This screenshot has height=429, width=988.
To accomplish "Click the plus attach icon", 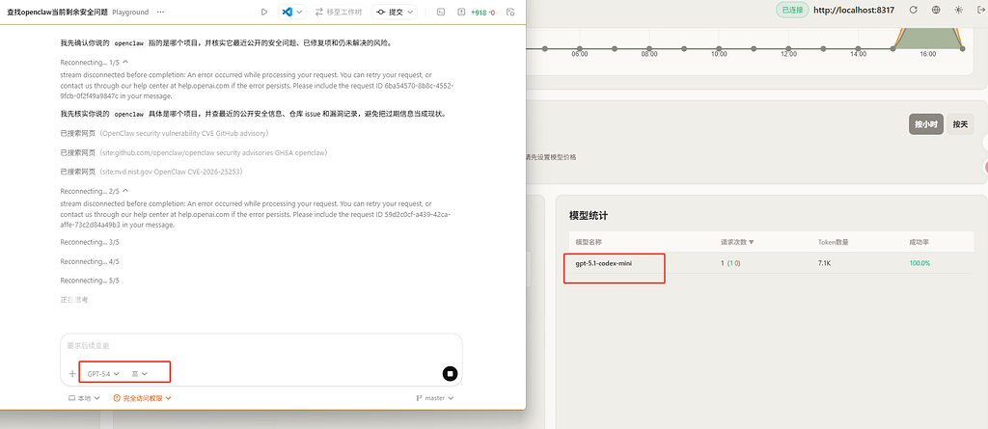I will point(72,373).
